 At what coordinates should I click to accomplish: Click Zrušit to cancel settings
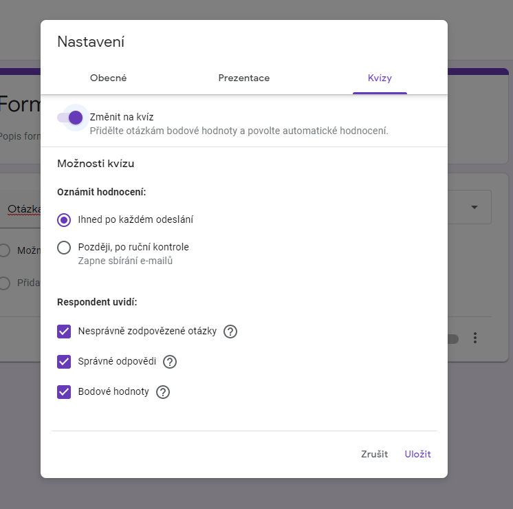[x=374, y=454]
